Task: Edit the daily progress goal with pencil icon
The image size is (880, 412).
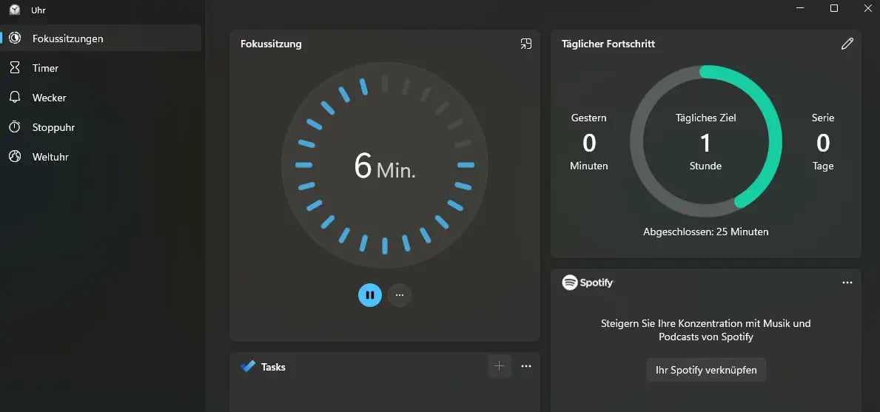Action: [847, 44]
